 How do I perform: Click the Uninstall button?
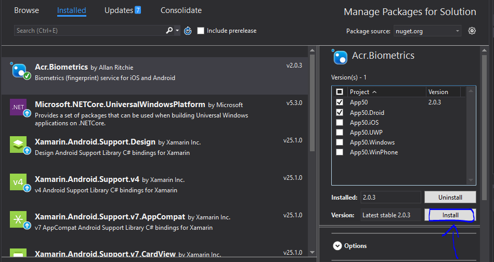tap(450, 198)
